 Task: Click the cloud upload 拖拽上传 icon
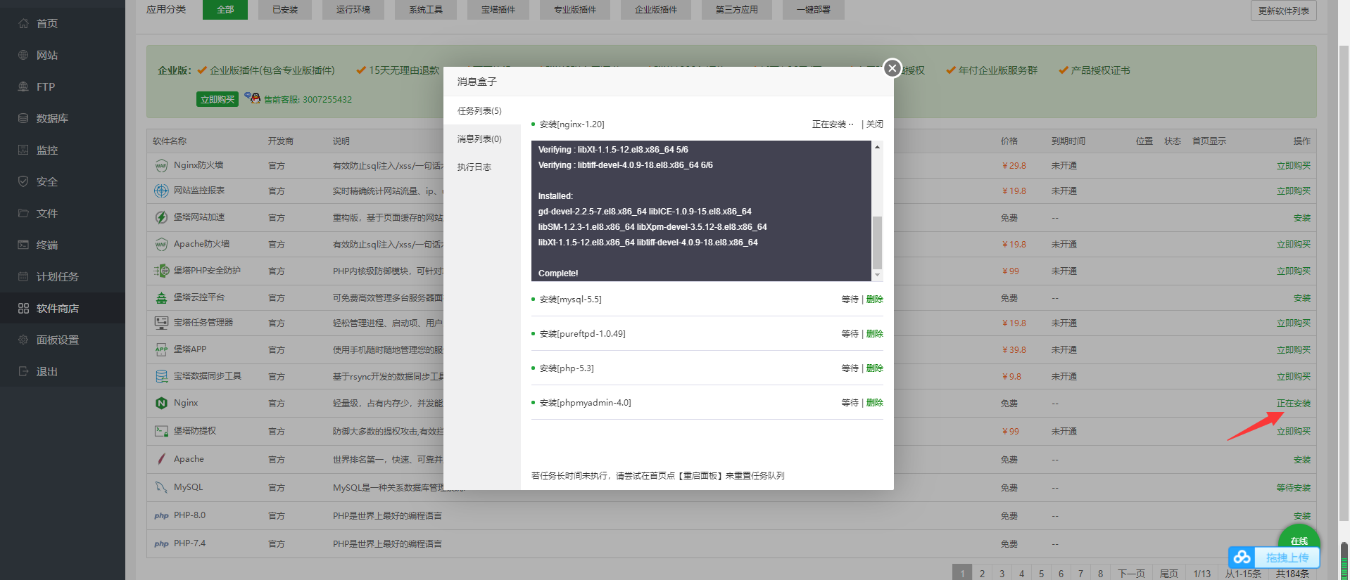1242,558
